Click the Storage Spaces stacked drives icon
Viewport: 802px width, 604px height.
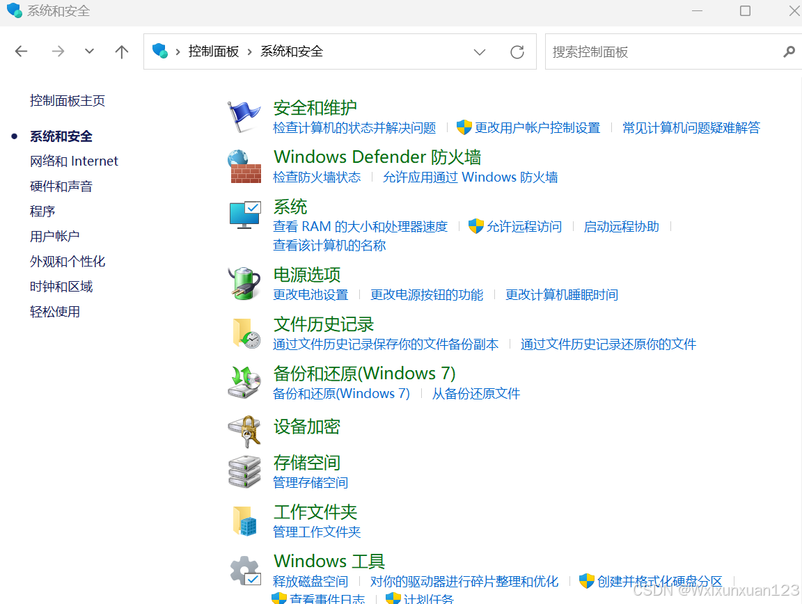pyautogui.click(x=244, y=471)
